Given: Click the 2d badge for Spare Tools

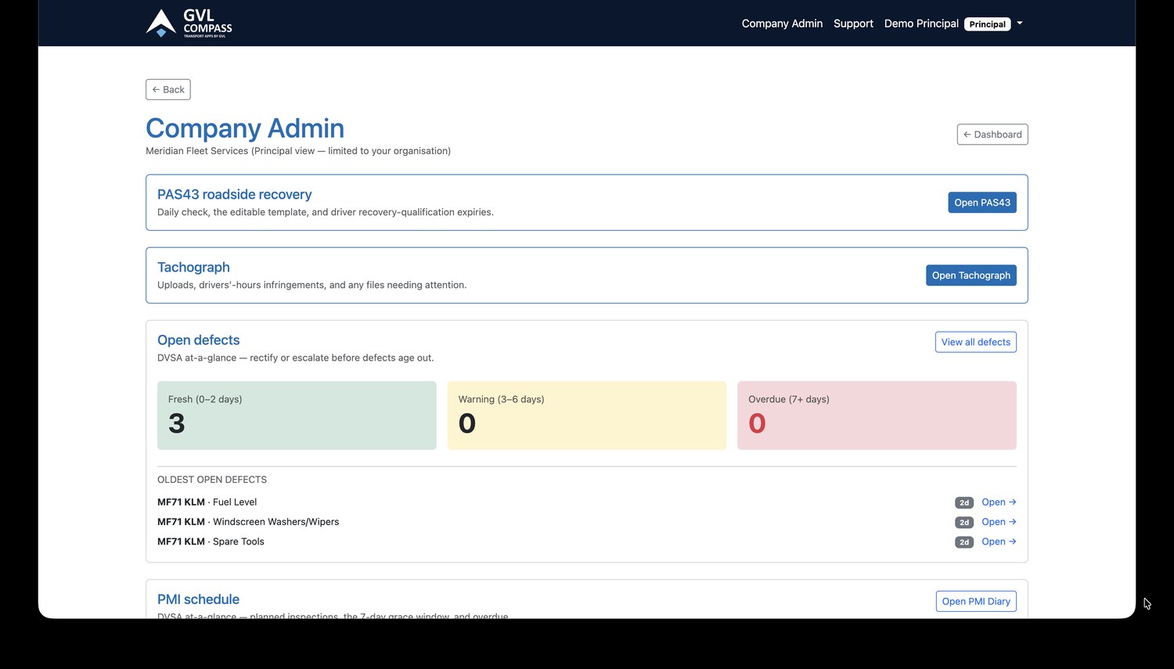Looking at the screenshot, I should 964,542.
